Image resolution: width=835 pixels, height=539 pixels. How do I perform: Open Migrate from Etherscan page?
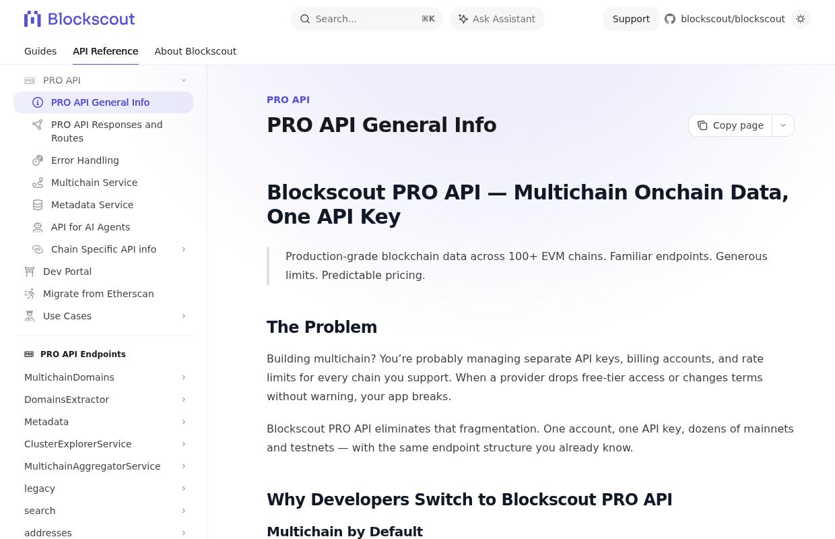point(103,294)
